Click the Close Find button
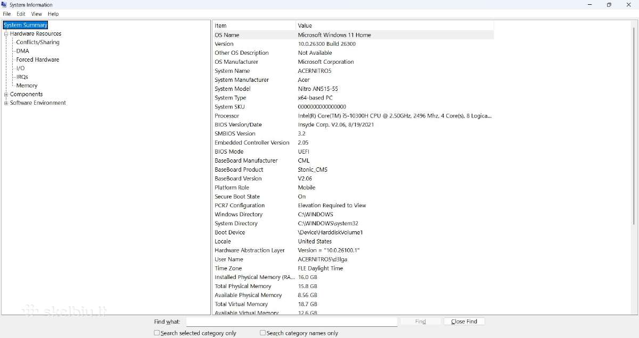 (464, 322)
